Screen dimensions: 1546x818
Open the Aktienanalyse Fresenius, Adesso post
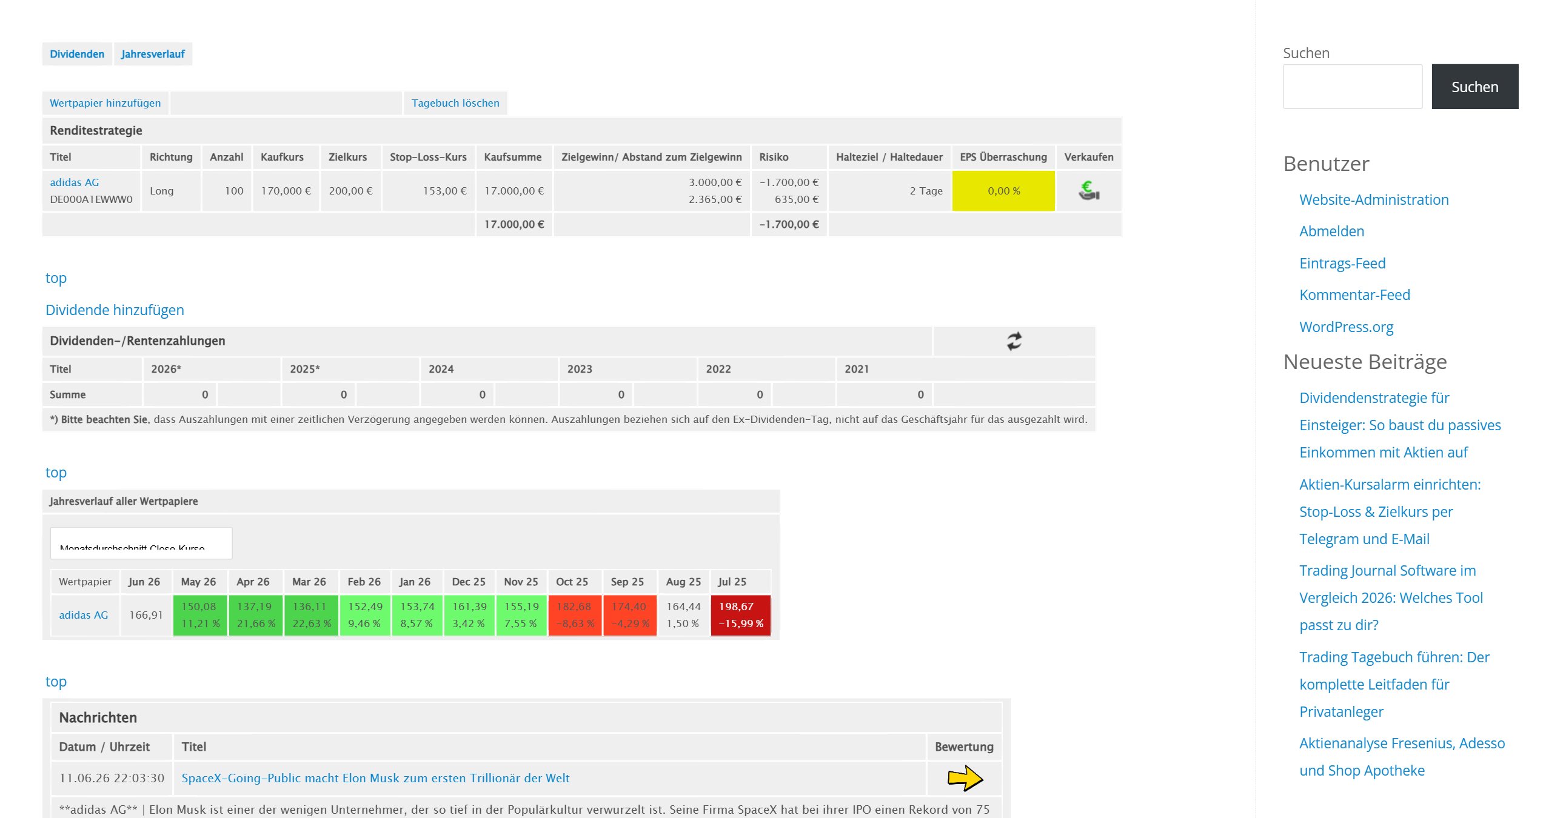point(1402,757)
